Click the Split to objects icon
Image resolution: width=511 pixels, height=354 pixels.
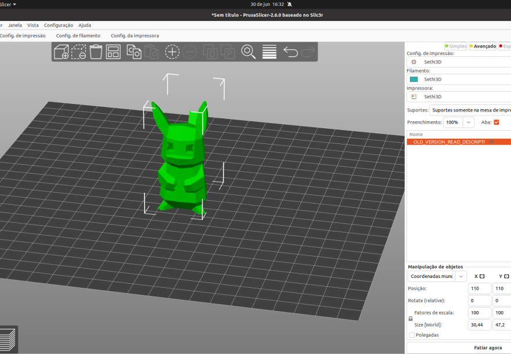(x=210, y=52)
